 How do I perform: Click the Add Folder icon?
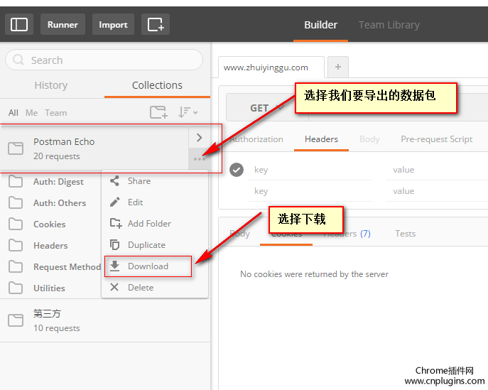tap(116, 224)
